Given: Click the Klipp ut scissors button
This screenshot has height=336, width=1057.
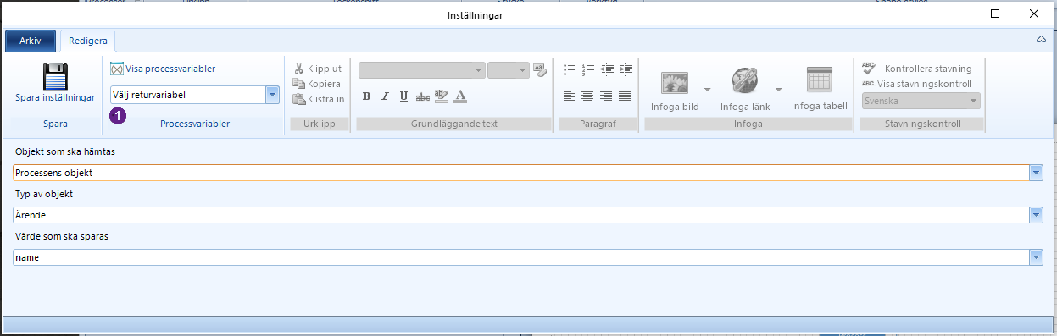Looking at the screenshot, I should 318,69.
